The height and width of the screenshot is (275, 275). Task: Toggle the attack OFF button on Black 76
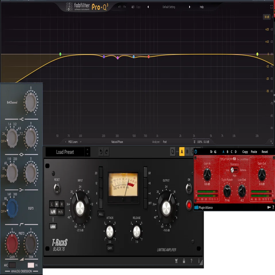tap(110, 248)
